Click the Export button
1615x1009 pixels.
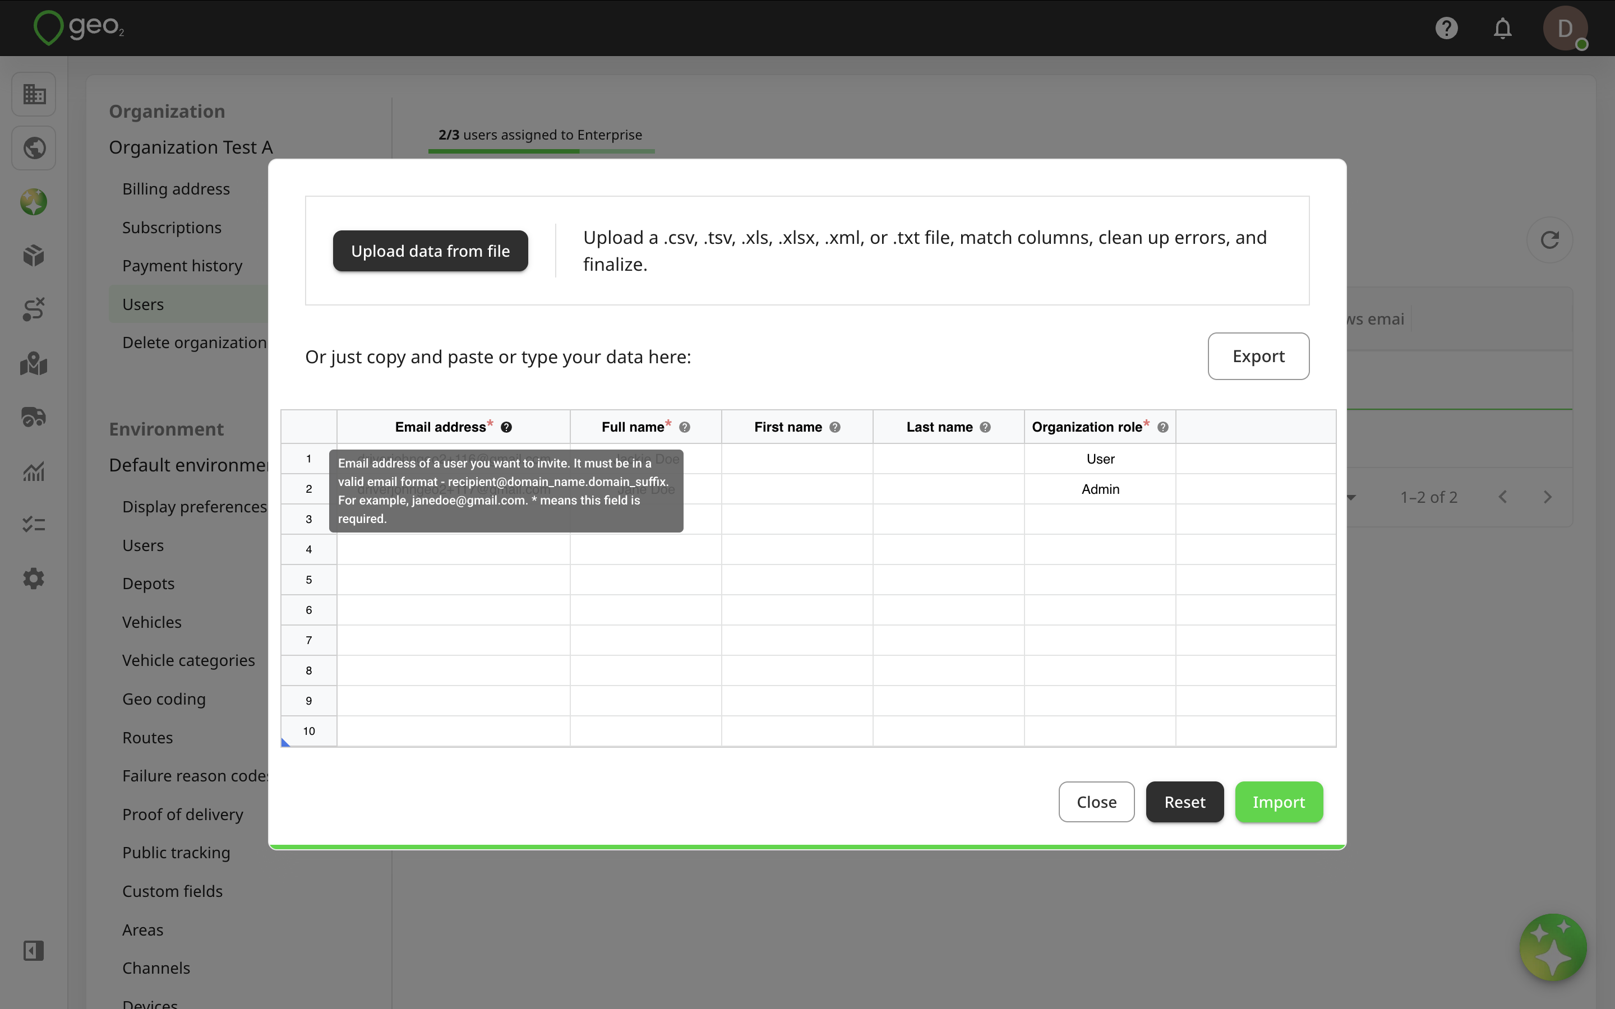click(1258, 357)
